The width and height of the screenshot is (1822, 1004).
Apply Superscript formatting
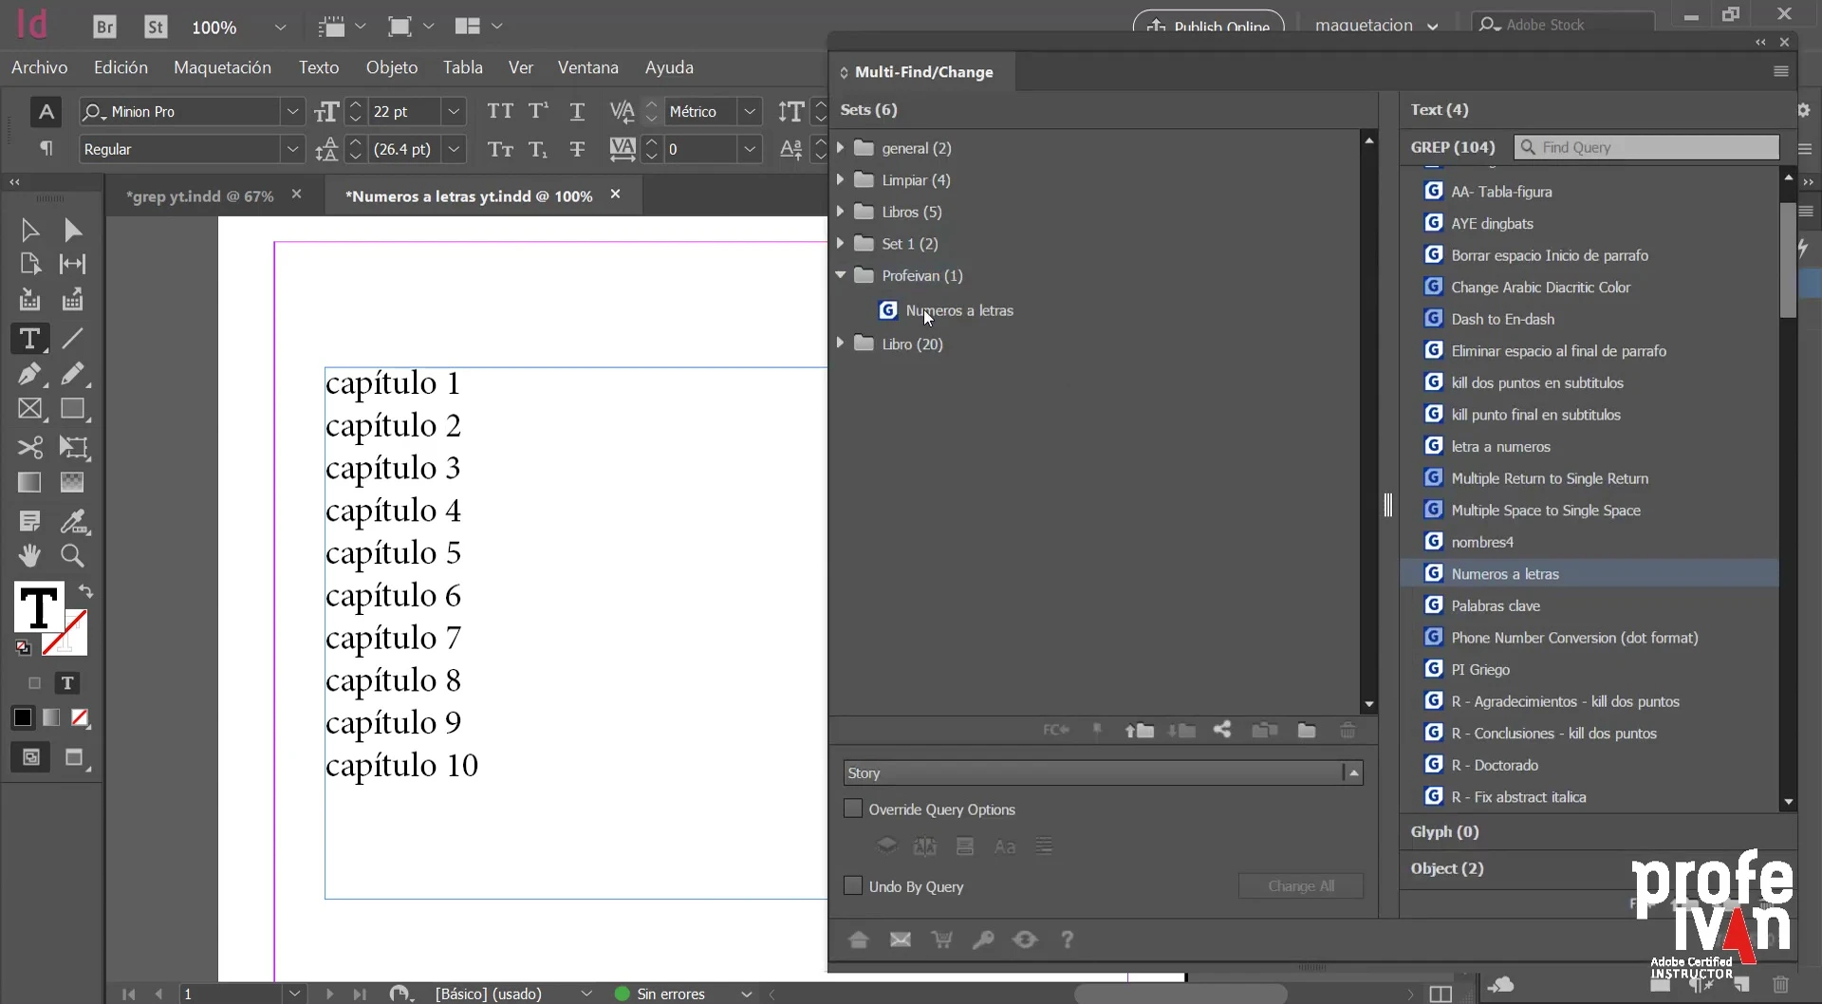coord(538,111)
